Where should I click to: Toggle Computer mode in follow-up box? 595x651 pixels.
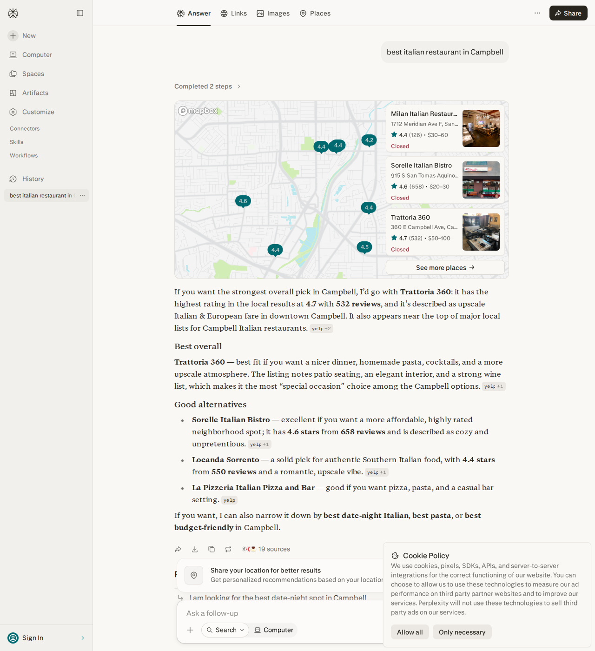274,630
